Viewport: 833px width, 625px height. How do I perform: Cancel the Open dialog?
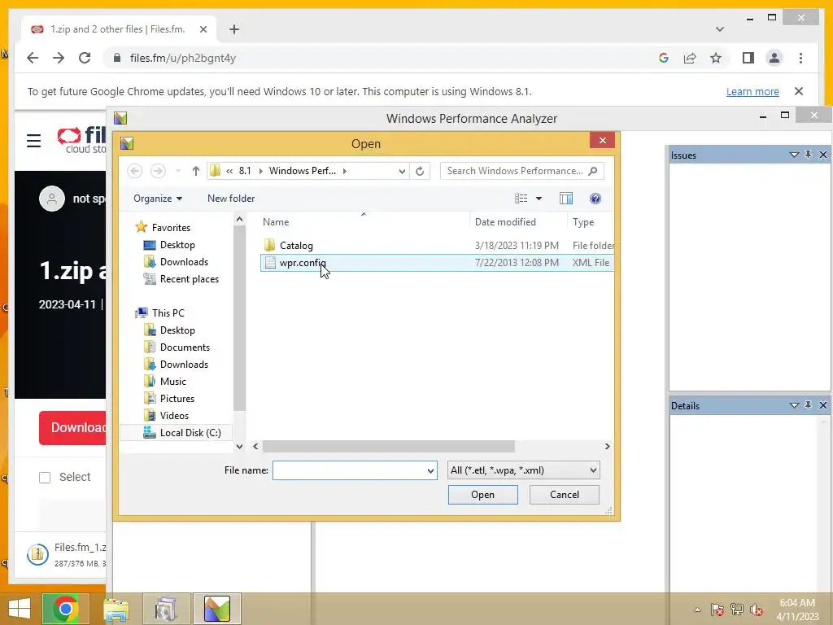click(565, 495)
